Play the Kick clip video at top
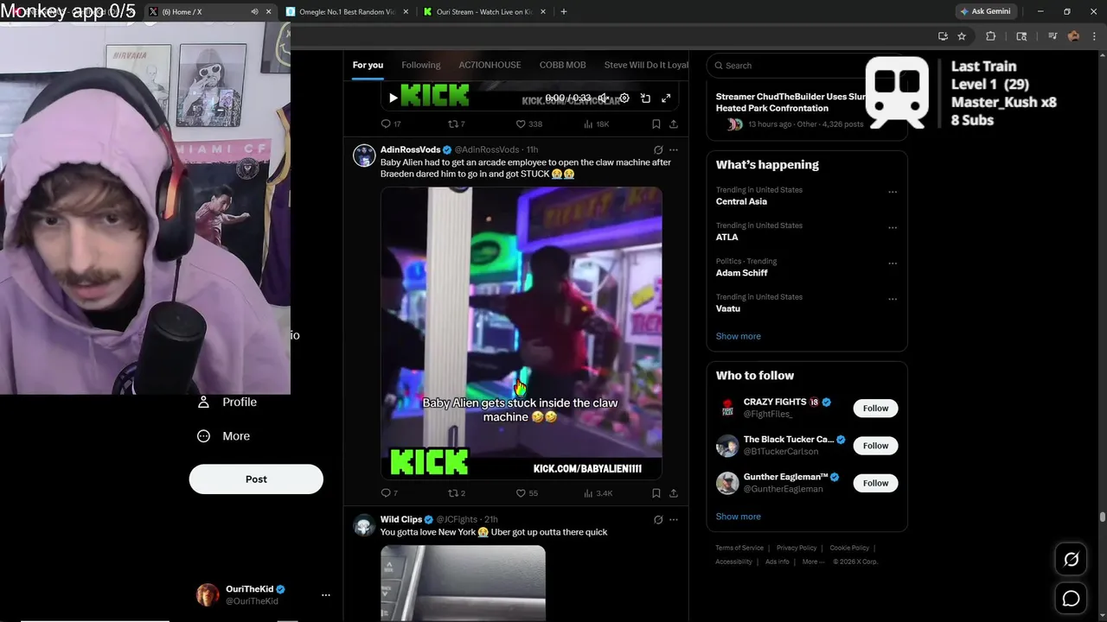The height and width of the screenshot is (622, 1107). pyautogui.click(x=393, y=98)
